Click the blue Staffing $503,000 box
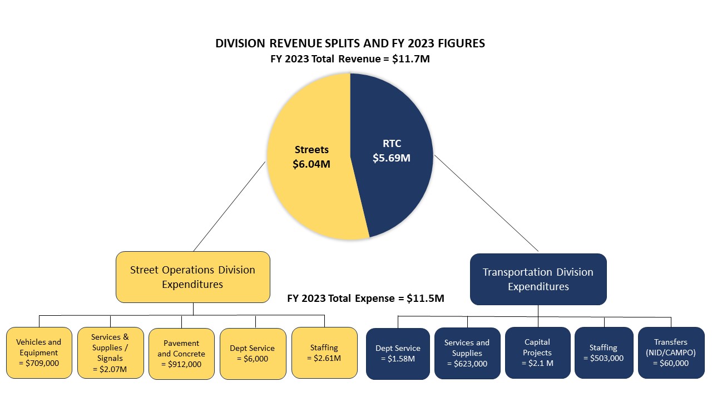 604,353
